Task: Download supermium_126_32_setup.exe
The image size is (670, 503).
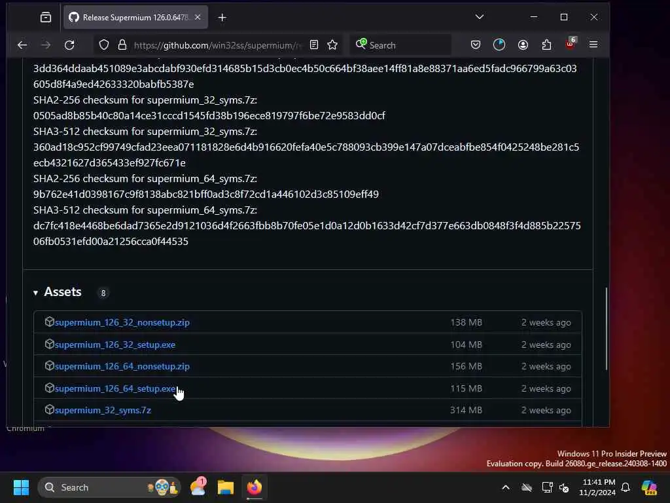Action: click(x=115, y=345)
